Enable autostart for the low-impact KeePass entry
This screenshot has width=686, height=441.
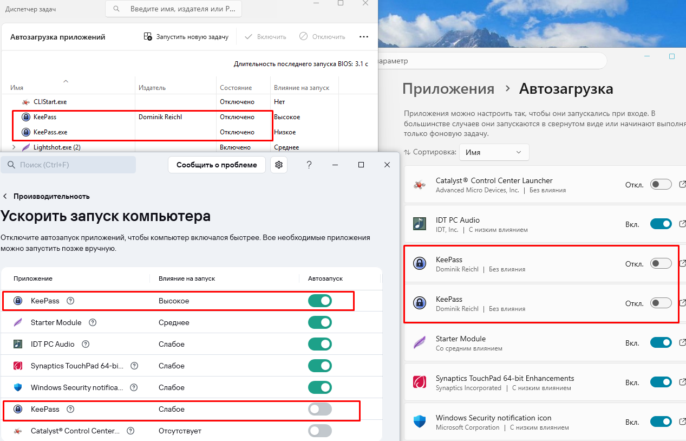320,409
